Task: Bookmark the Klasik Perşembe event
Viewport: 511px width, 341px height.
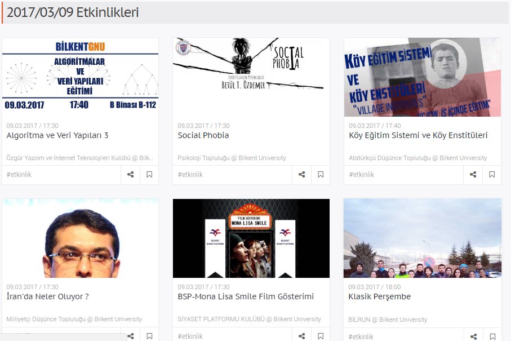Action: [492, 336]
